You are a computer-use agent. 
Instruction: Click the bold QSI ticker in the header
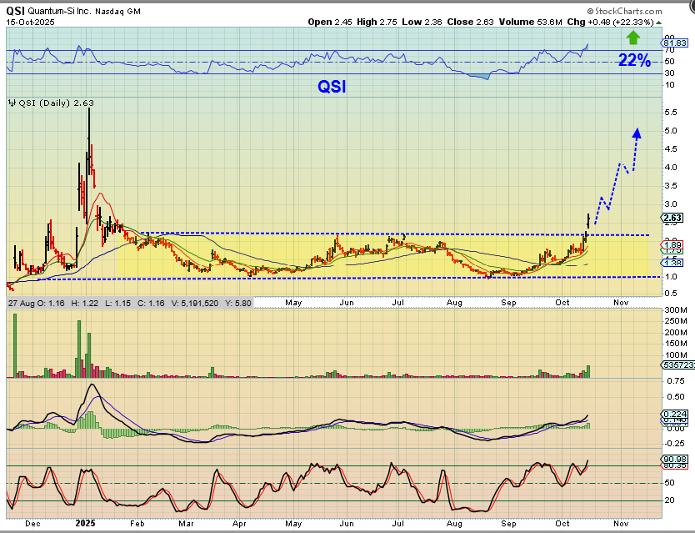pos(16,11)
